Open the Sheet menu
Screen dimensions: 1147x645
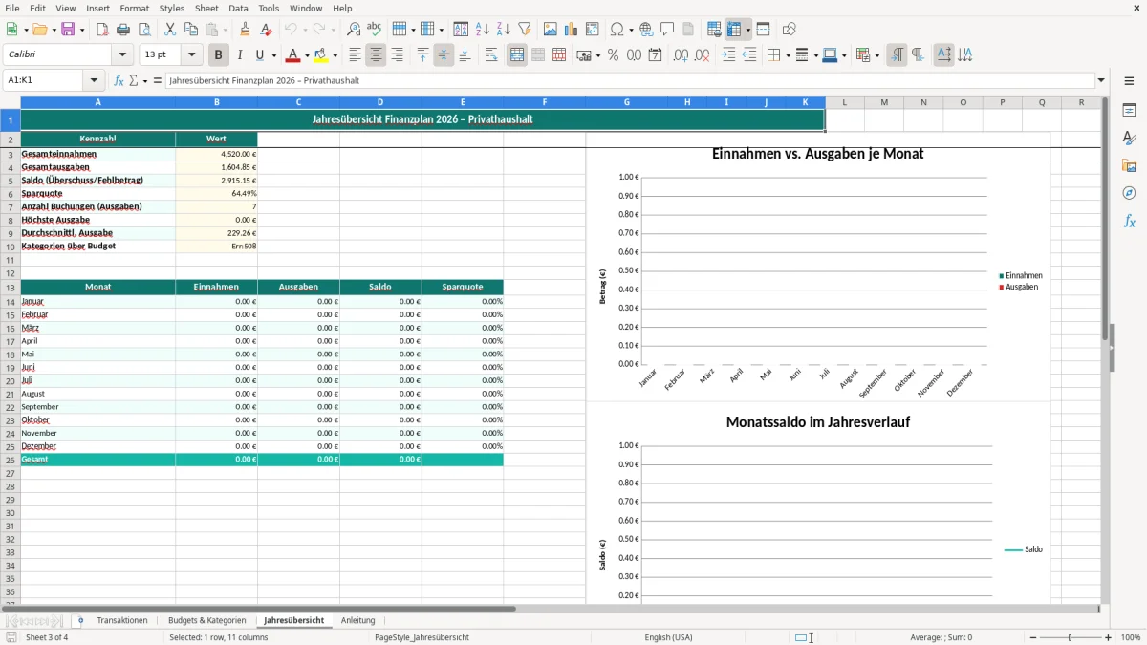point(206,8)
